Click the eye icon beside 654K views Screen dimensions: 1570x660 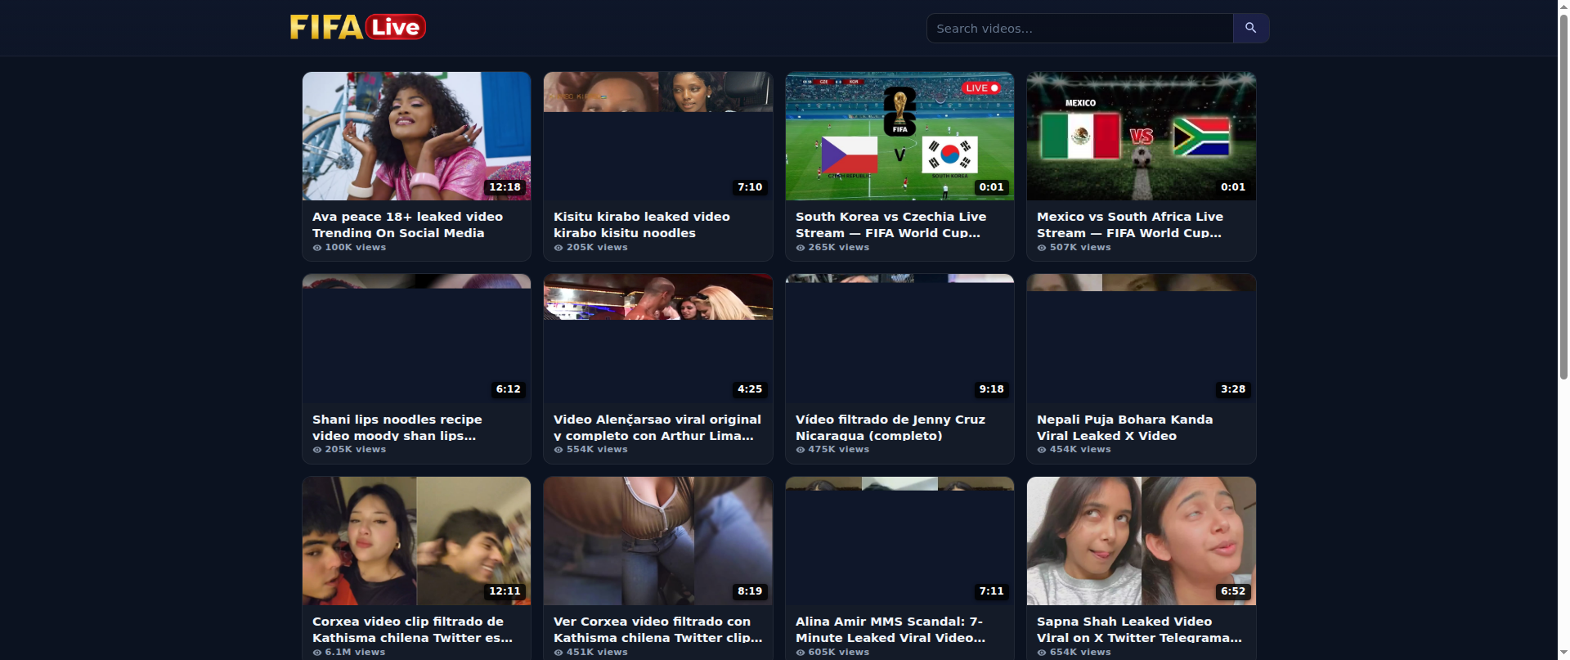(1042, 653)
